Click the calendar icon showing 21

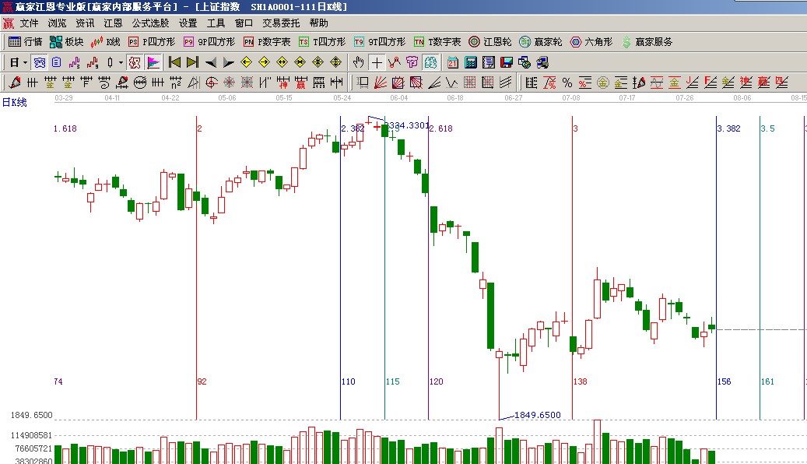click(452, 62)
